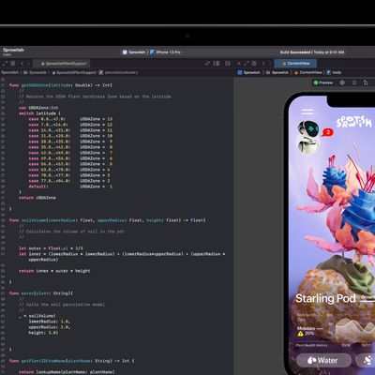
Task: Click the 'return inner * outer * height' line
Action: [x=54, y=271]
